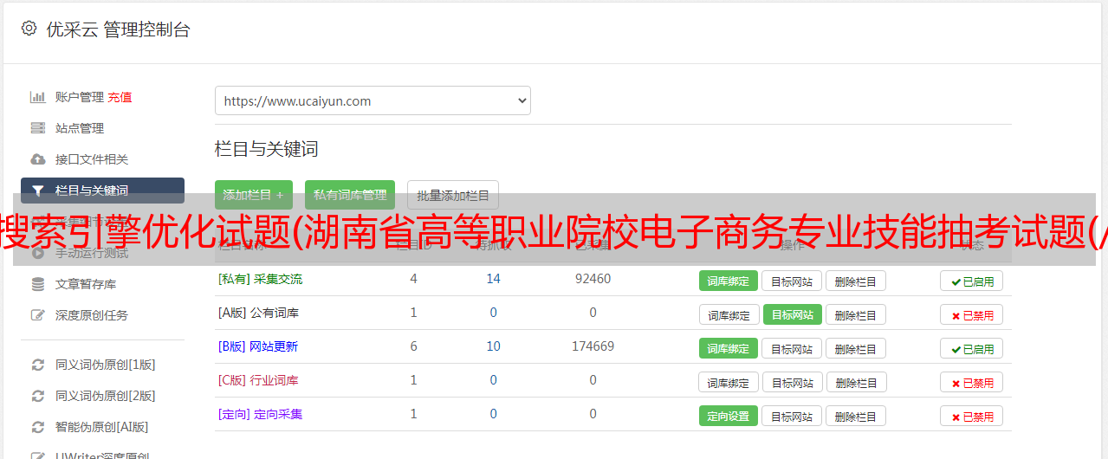Toggle the 已启用 status for 网站更新

pos(972,348)
